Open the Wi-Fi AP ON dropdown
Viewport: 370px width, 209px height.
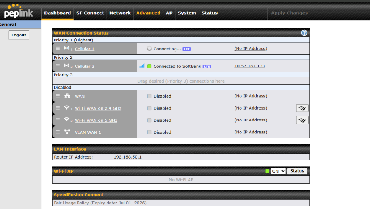[x=278, y=171]
